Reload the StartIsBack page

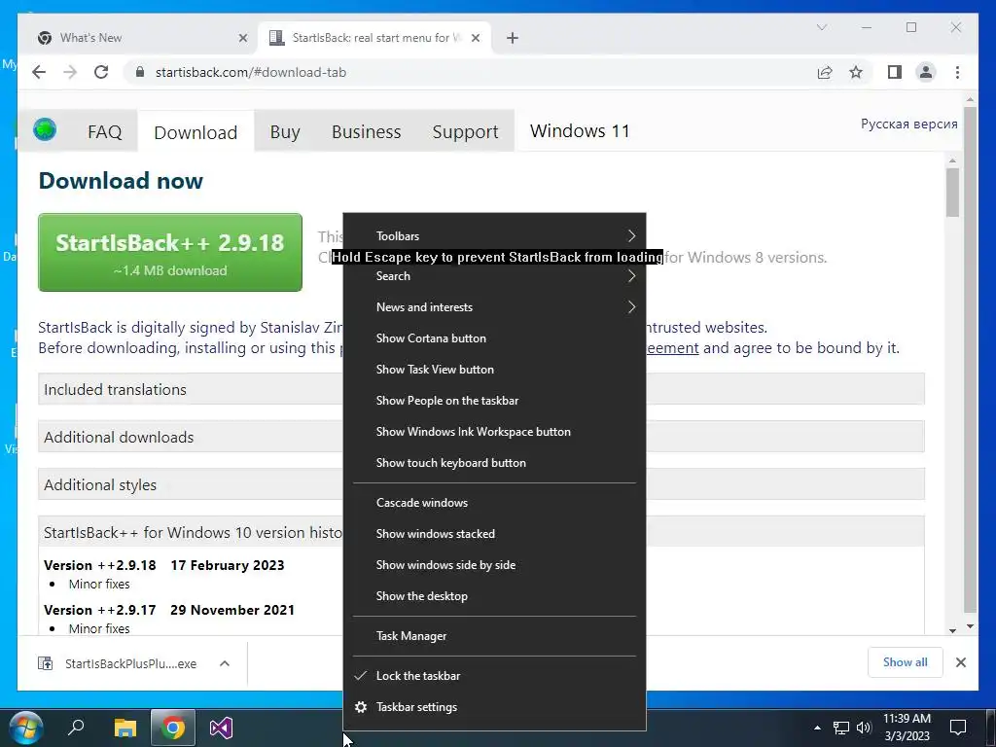pyautogui.click(x=101, y=72)
